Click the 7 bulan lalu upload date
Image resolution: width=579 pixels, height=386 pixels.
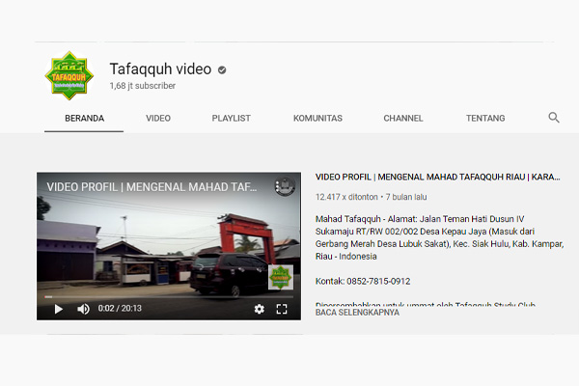coord(406,197)
